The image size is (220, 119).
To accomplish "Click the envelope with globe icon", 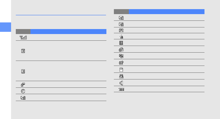I will coord(121,17).
